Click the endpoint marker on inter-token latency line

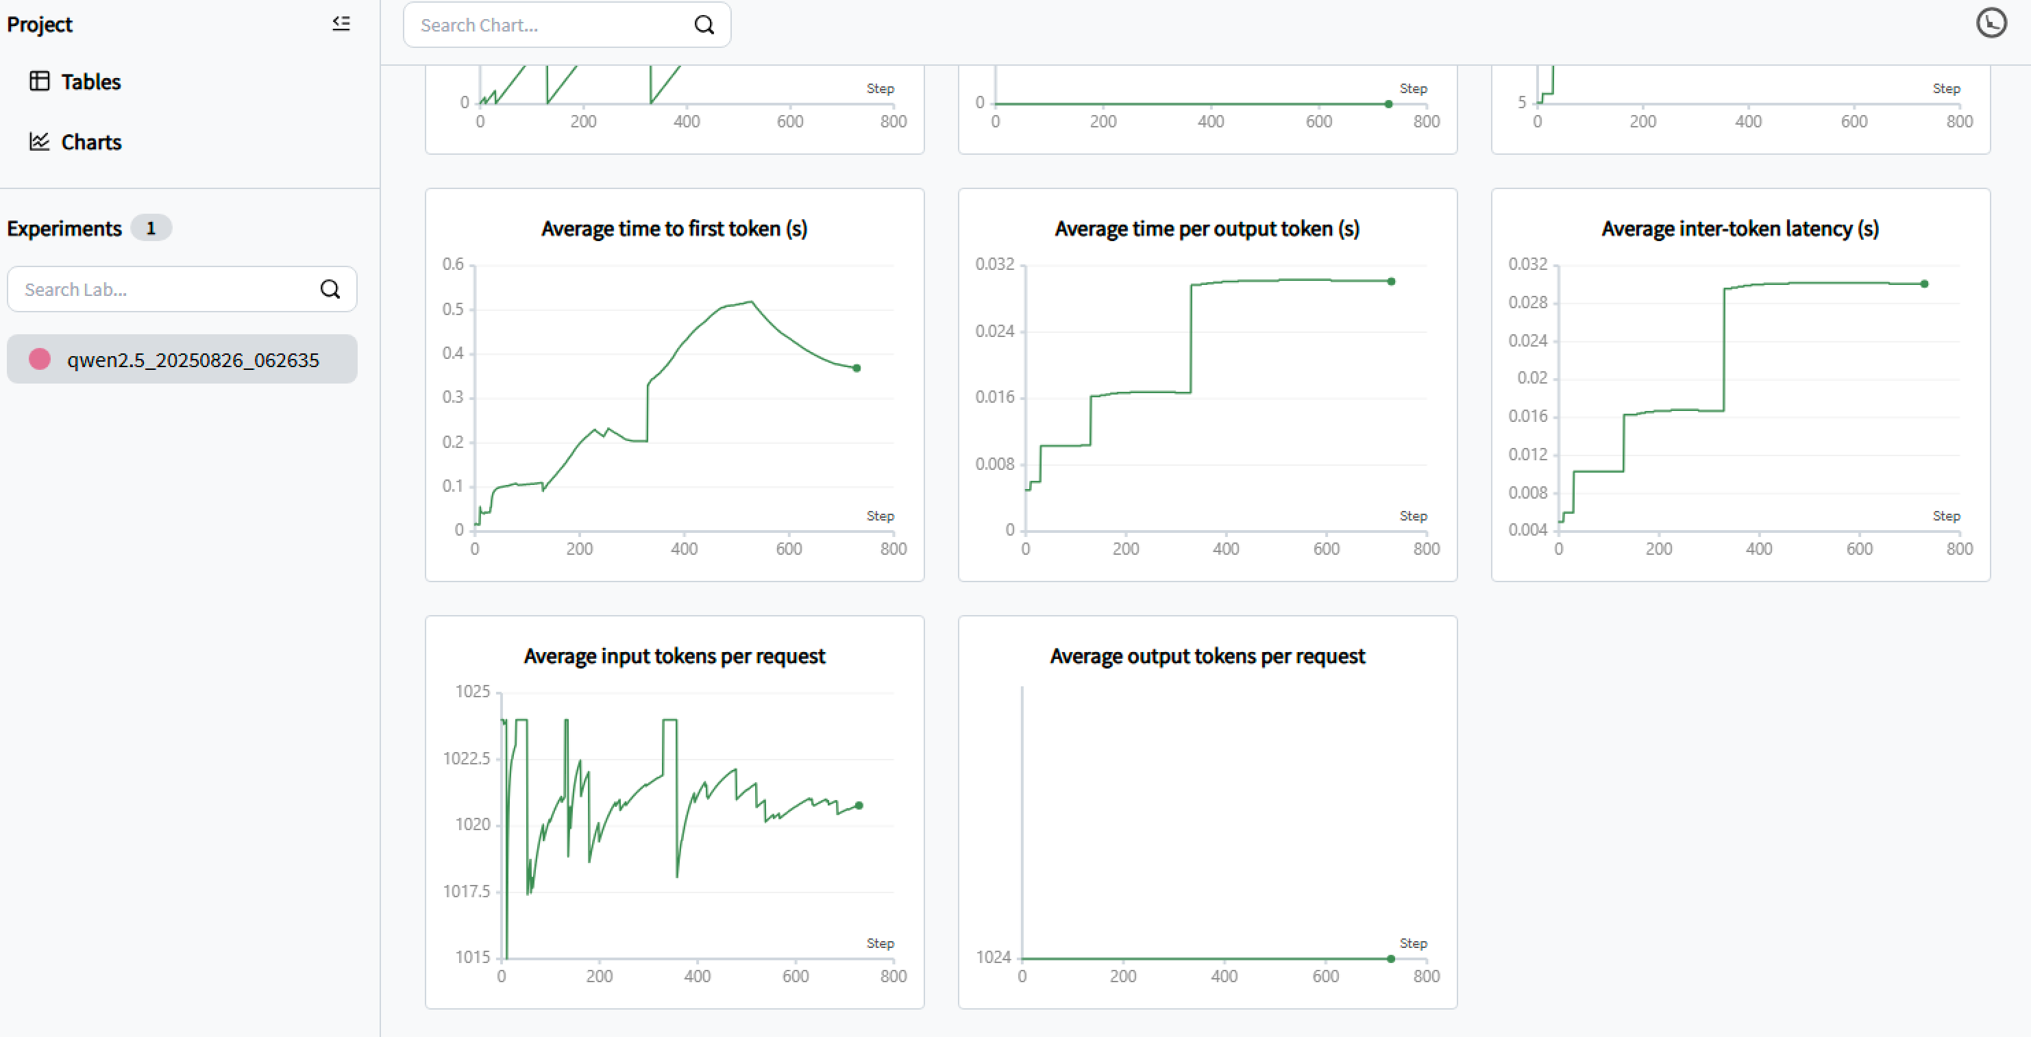1925,284
